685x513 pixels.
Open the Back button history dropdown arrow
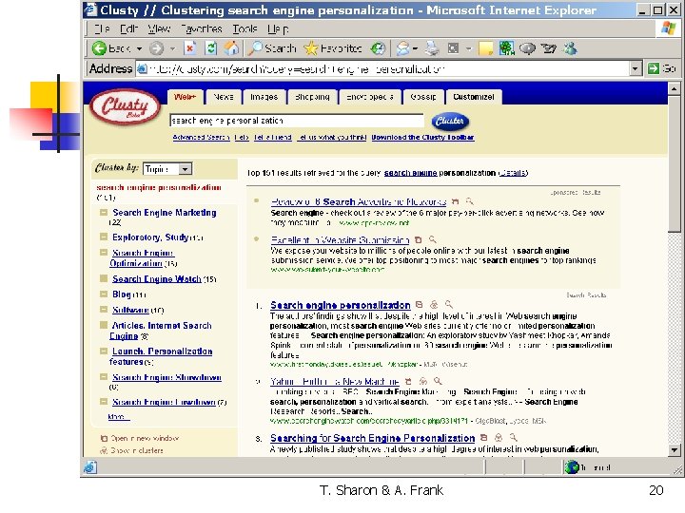[x=139, y=48]
